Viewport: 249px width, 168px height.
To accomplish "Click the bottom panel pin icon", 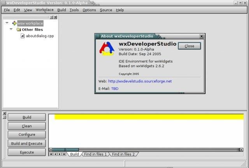I will (x=4, y=117).
